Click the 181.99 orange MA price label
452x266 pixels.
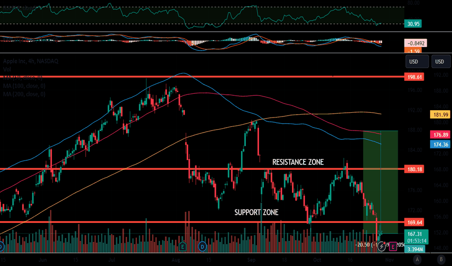pos(440,115)
